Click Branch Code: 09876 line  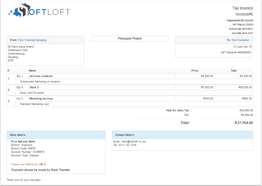click(x=23, y=149)
